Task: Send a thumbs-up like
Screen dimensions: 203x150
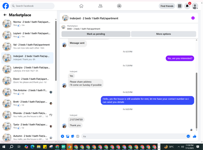Action: 194,136
